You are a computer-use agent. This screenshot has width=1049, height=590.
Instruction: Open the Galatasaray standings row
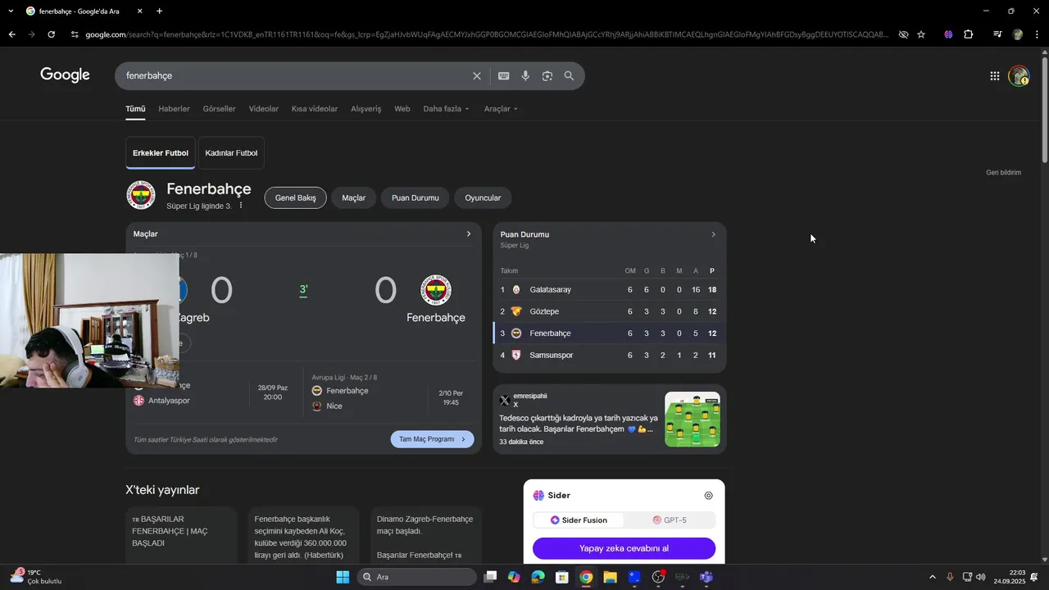click(x=609, y=289)
